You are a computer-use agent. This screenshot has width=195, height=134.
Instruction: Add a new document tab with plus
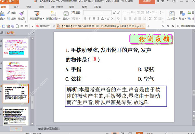[x=148, y=26]
